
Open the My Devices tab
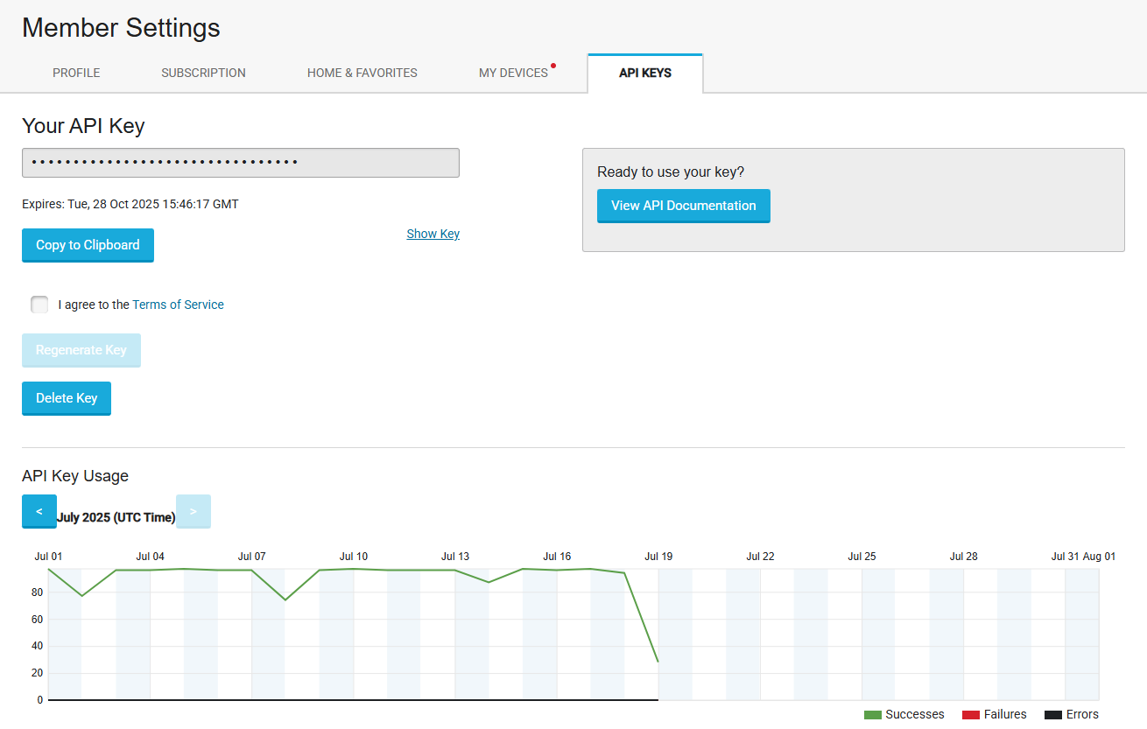[x=513, y=73]
